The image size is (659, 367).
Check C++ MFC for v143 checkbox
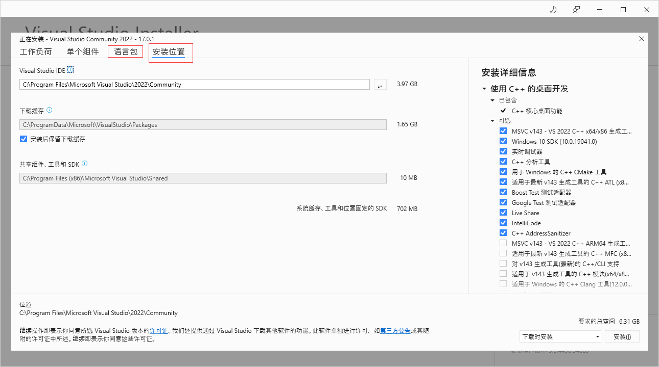point(503,253)
